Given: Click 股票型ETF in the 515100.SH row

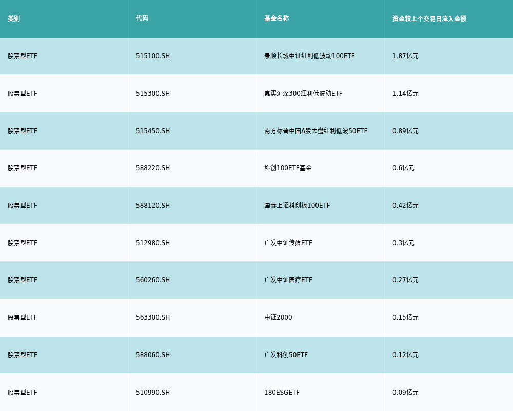Looking at the screenshot, I should [23, 56].
